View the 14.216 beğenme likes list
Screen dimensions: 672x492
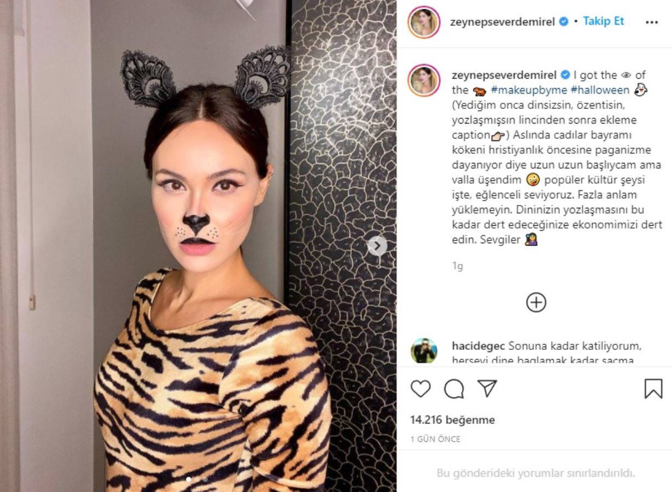click(x=452, y=420)
